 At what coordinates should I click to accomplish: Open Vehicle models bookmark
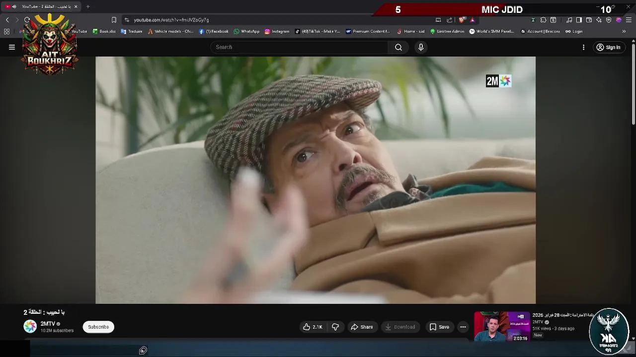(171, 31)
